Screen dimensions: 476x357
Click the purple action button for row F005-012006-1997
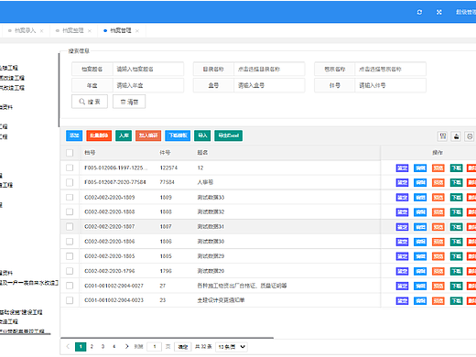(402, 168)
